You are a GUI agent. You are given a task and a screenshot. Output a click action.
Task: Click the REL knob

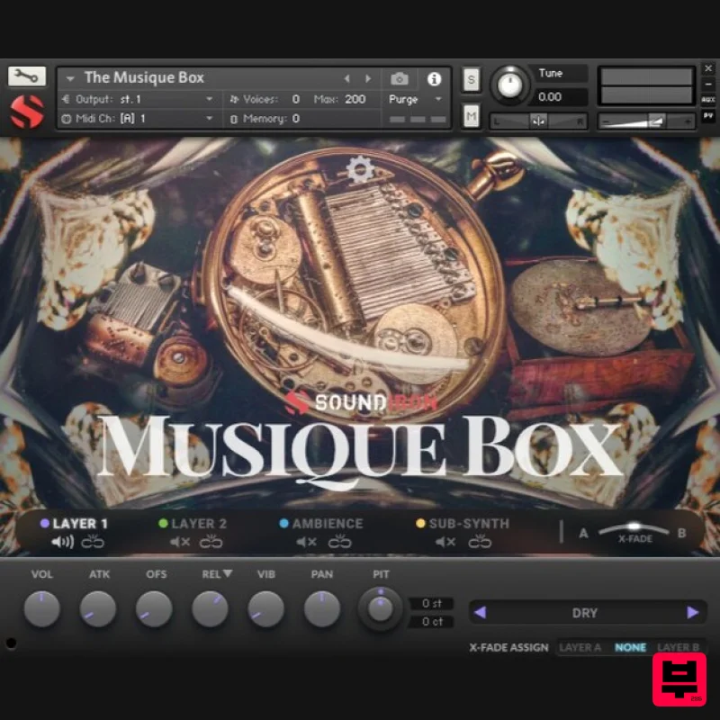(211, 609)
